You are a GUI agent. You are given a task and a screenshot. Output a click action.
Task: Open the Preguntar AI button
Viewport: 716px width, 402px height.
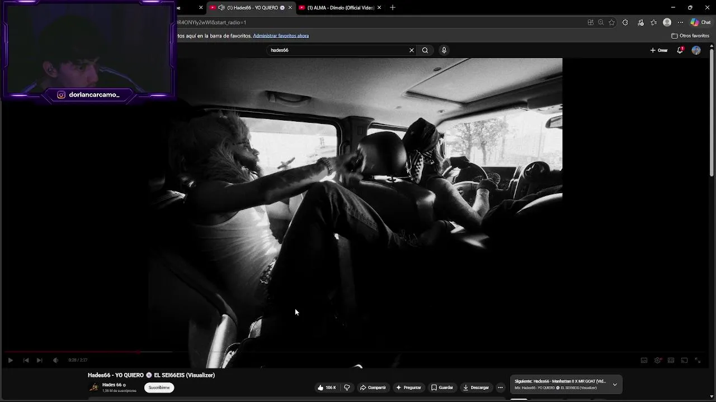coord(408,387)
